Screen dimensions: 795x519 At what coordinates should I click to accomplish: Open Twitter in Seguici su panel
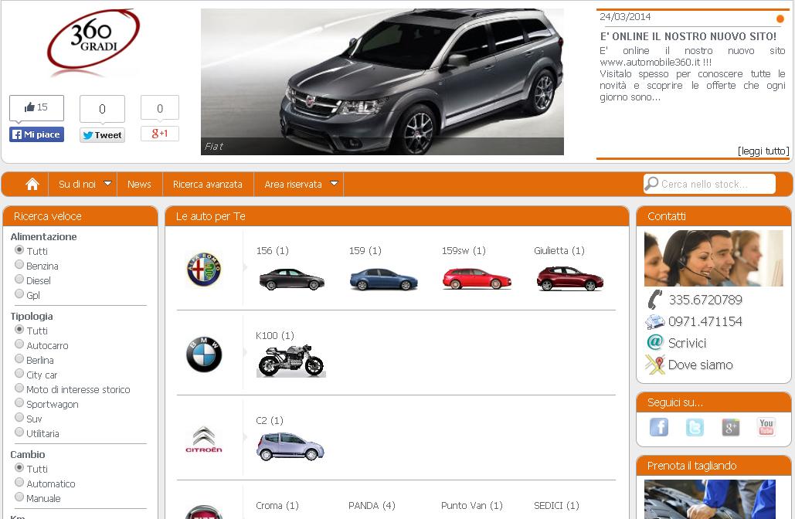(x=695, y=427)
